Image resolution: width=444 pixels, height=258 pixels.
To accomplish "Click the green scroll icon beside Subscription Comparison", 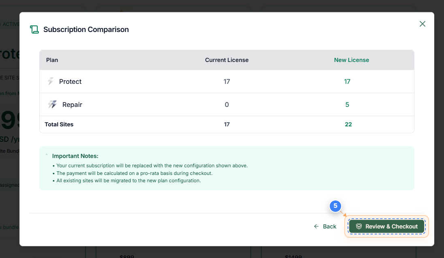I will click(34, 29).
